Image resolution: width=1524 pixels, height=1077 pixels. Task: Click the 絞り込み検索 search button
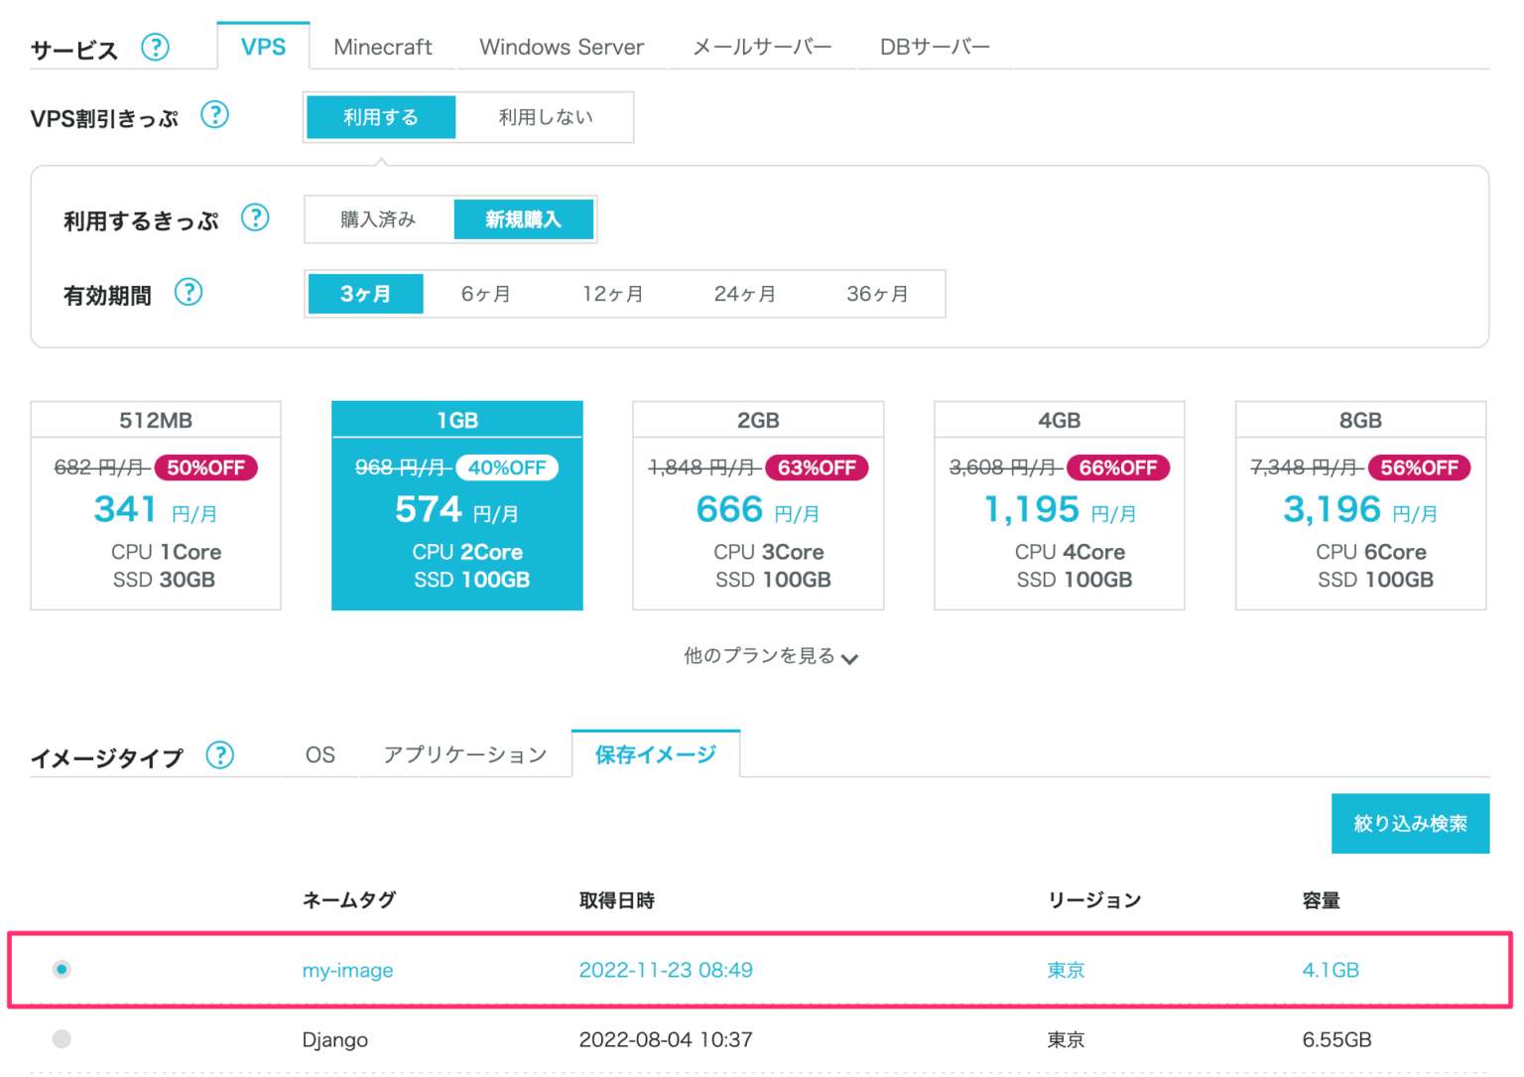coord(1410,823)
